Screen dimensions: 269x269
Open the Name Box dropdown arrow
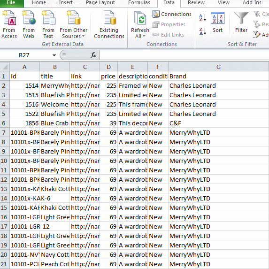coord(54,55)
